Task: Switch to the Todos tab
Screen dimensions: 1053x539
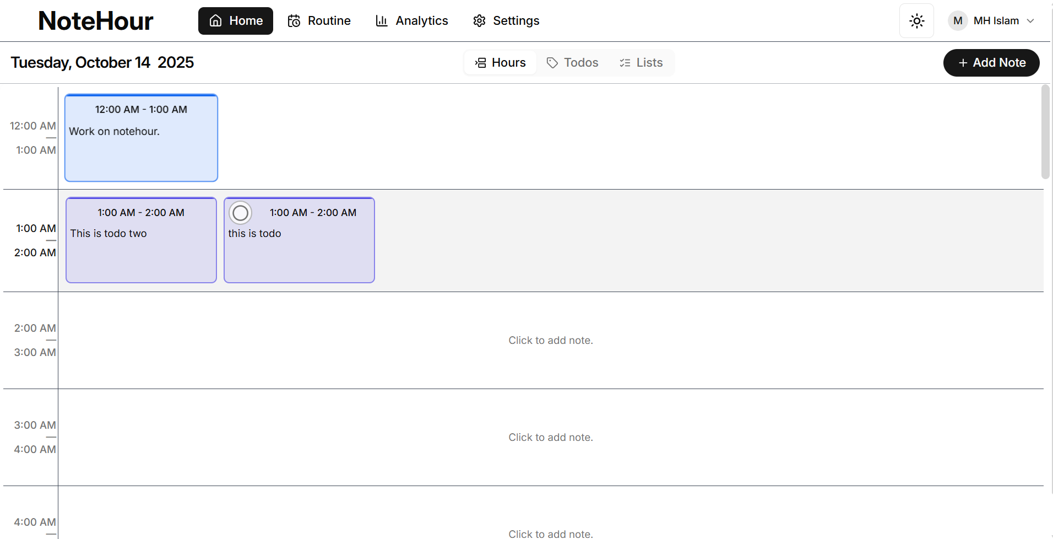Action: (x=572, y=63)
